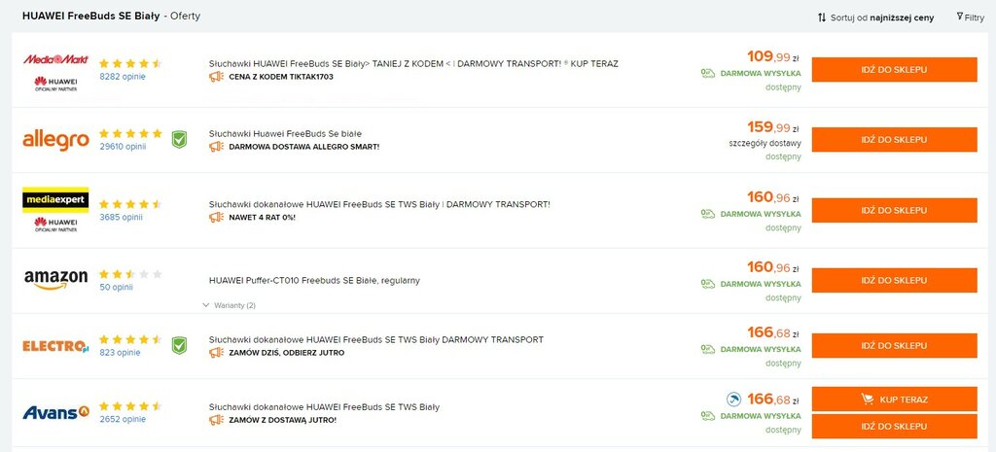Expand Warianty (2) under amazon offer
The width and height of the screenshot is (996, 452).
[229, 305]
